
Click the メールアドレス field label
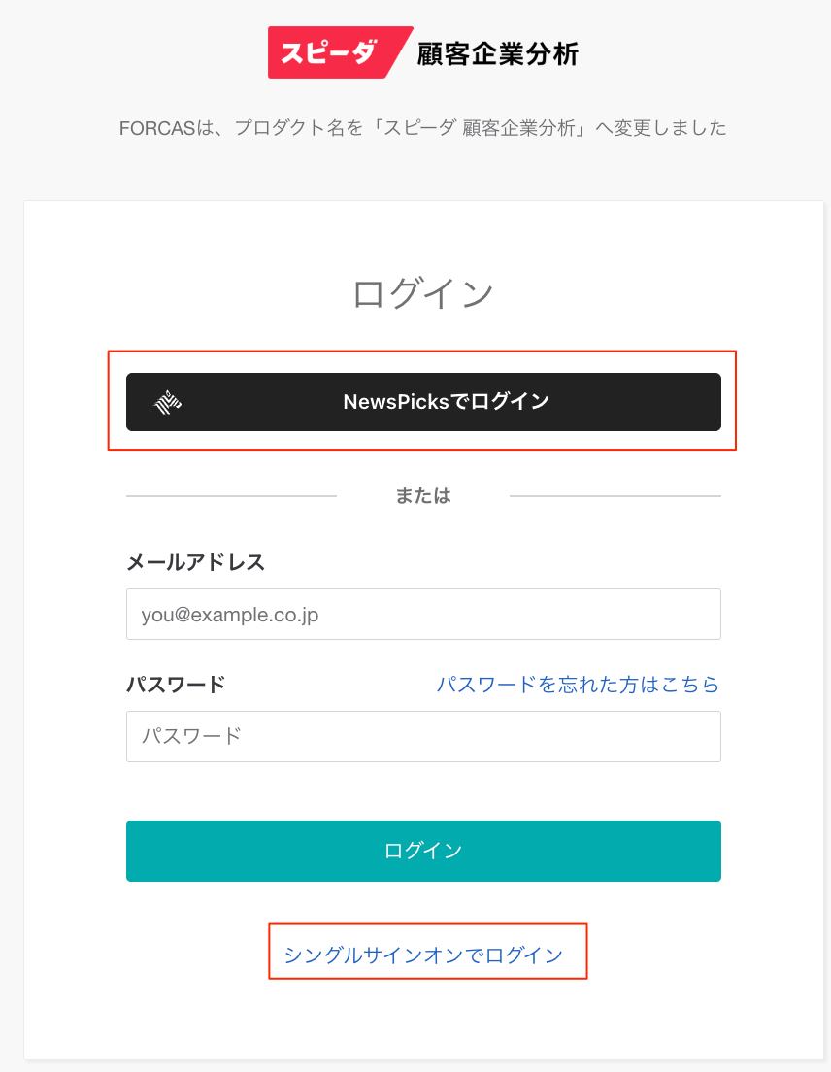[x=195, y=562]
